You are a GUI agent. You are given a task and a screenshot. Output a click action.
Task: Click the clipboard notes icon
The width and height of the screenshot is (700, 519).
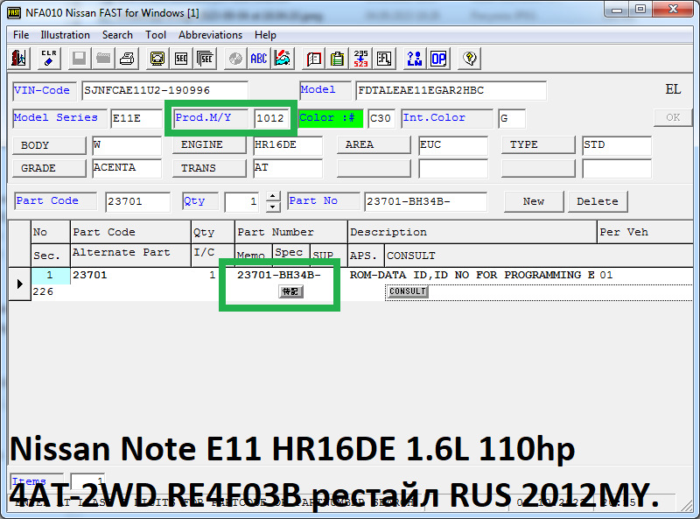(x=338, y=59)
